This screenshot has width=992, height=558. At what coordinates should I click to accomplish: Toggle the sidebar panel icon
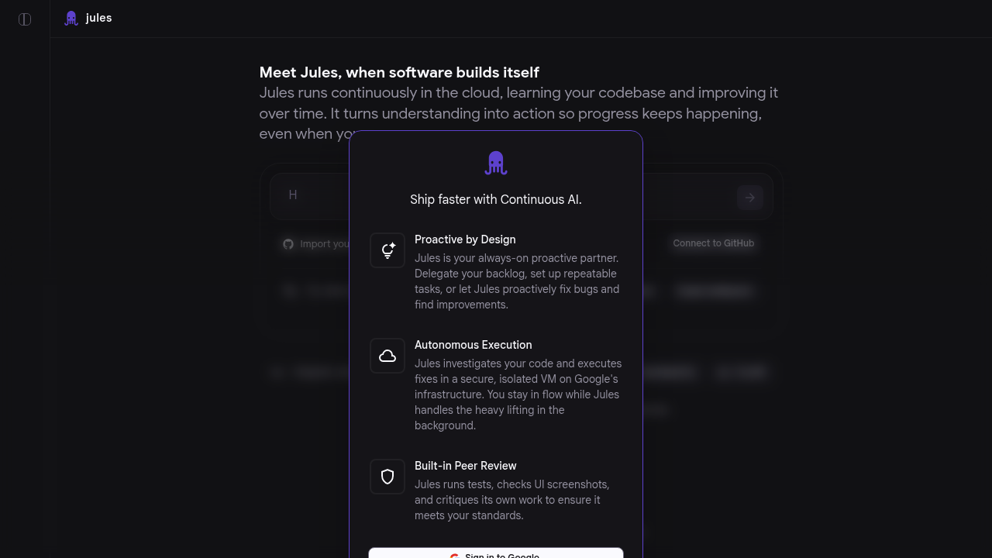(25, 19)
